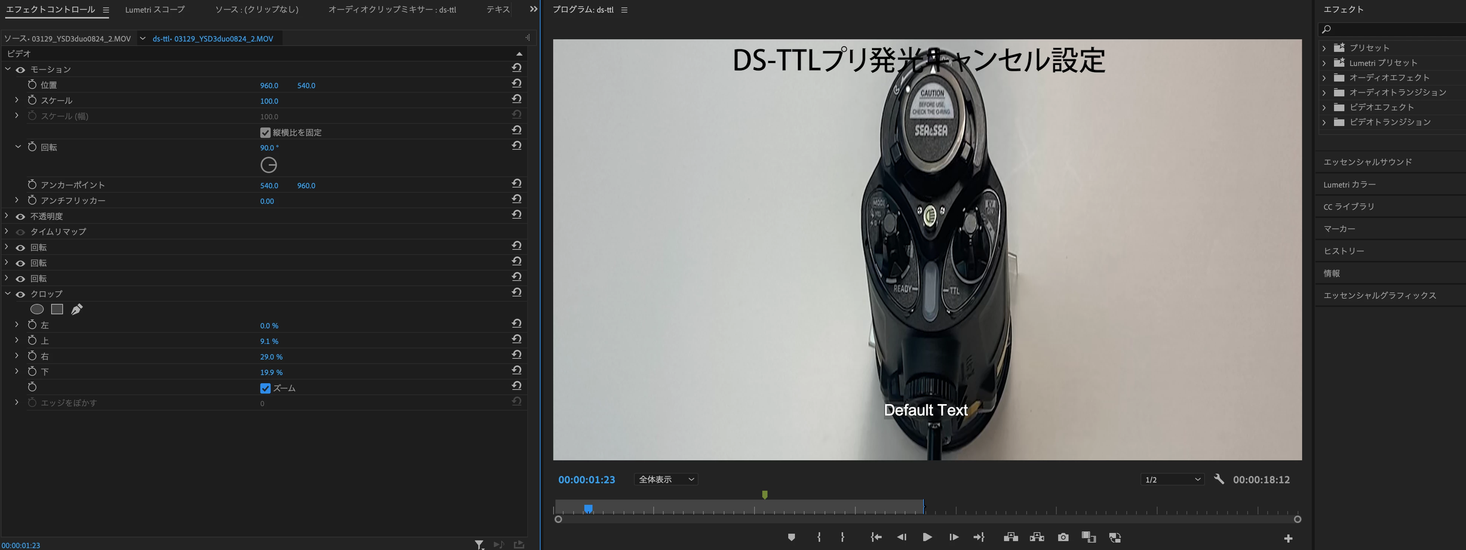The image size is (1466, 550).
Task: Click the rectangle mask tool under クロップ
Action: point(57,309)
